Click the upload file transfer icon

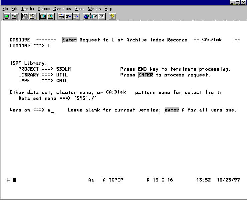tap(43, 17)
